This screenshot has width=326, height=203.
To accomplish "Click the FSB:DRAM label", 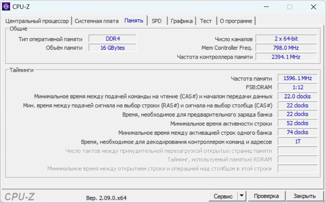I will point(259,87).
